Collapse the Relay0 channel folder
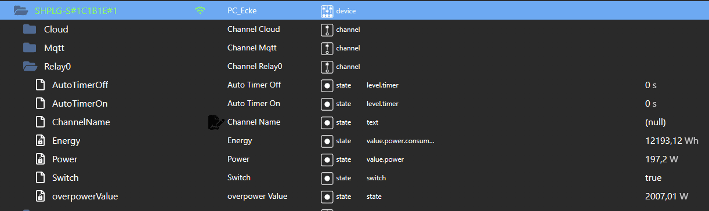Screen dimensions: 709x211 30,66
